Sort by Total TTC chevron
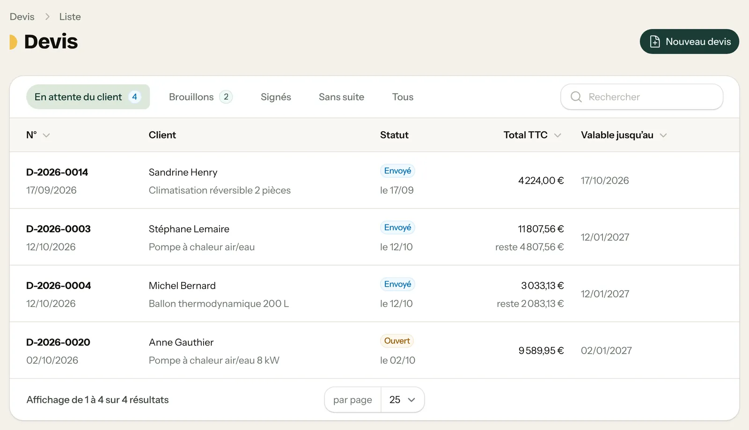 pos(558,135)
